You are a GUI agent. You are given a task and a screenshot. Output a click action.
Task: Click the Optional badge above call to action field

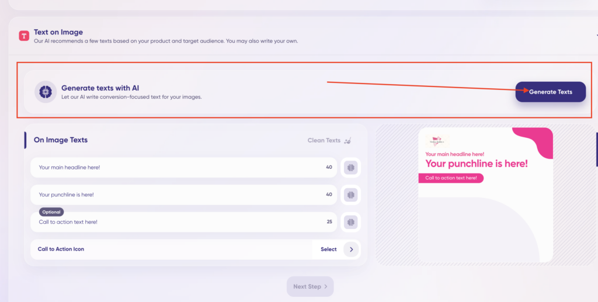51,212
